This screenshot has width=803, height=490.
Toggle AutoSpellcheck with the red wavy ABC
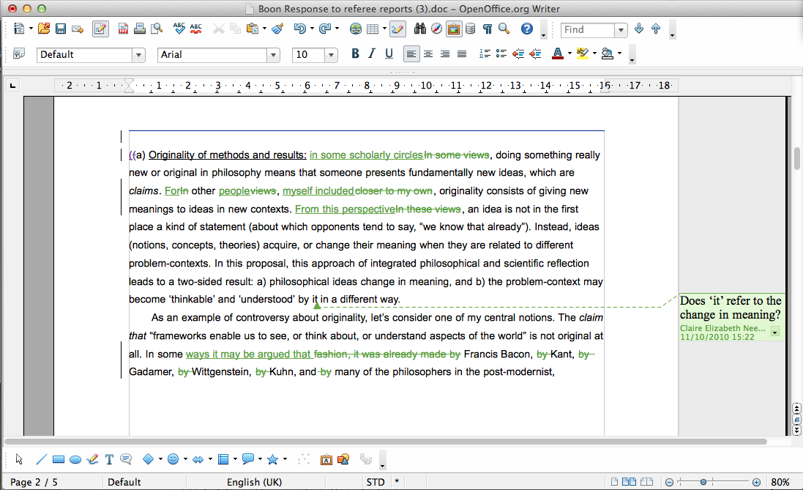195,29
